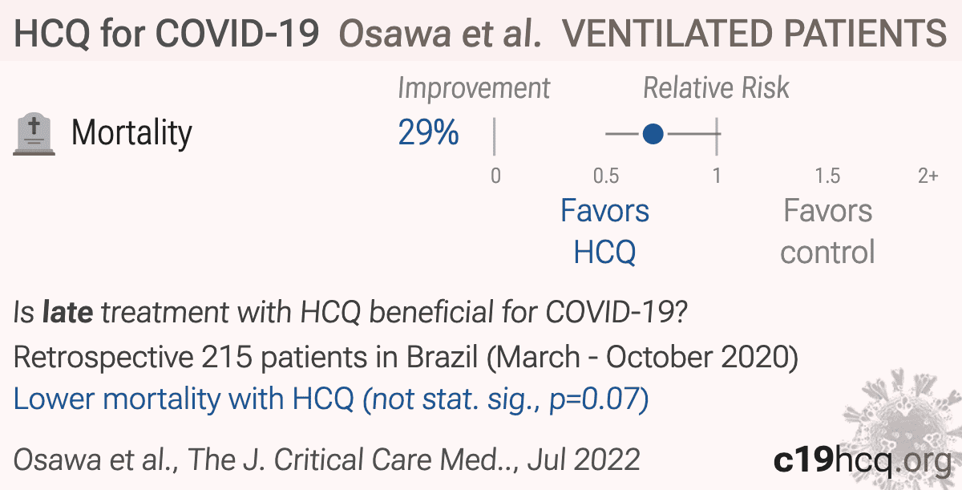Click the zero baseline vertical tick

click(495, 136)
